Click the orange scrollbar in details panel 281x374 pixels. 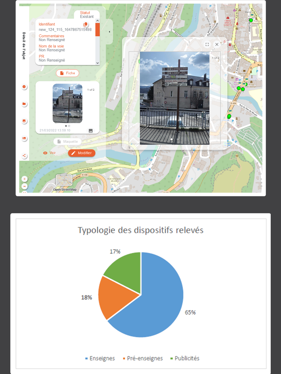[x=97, y=30]
